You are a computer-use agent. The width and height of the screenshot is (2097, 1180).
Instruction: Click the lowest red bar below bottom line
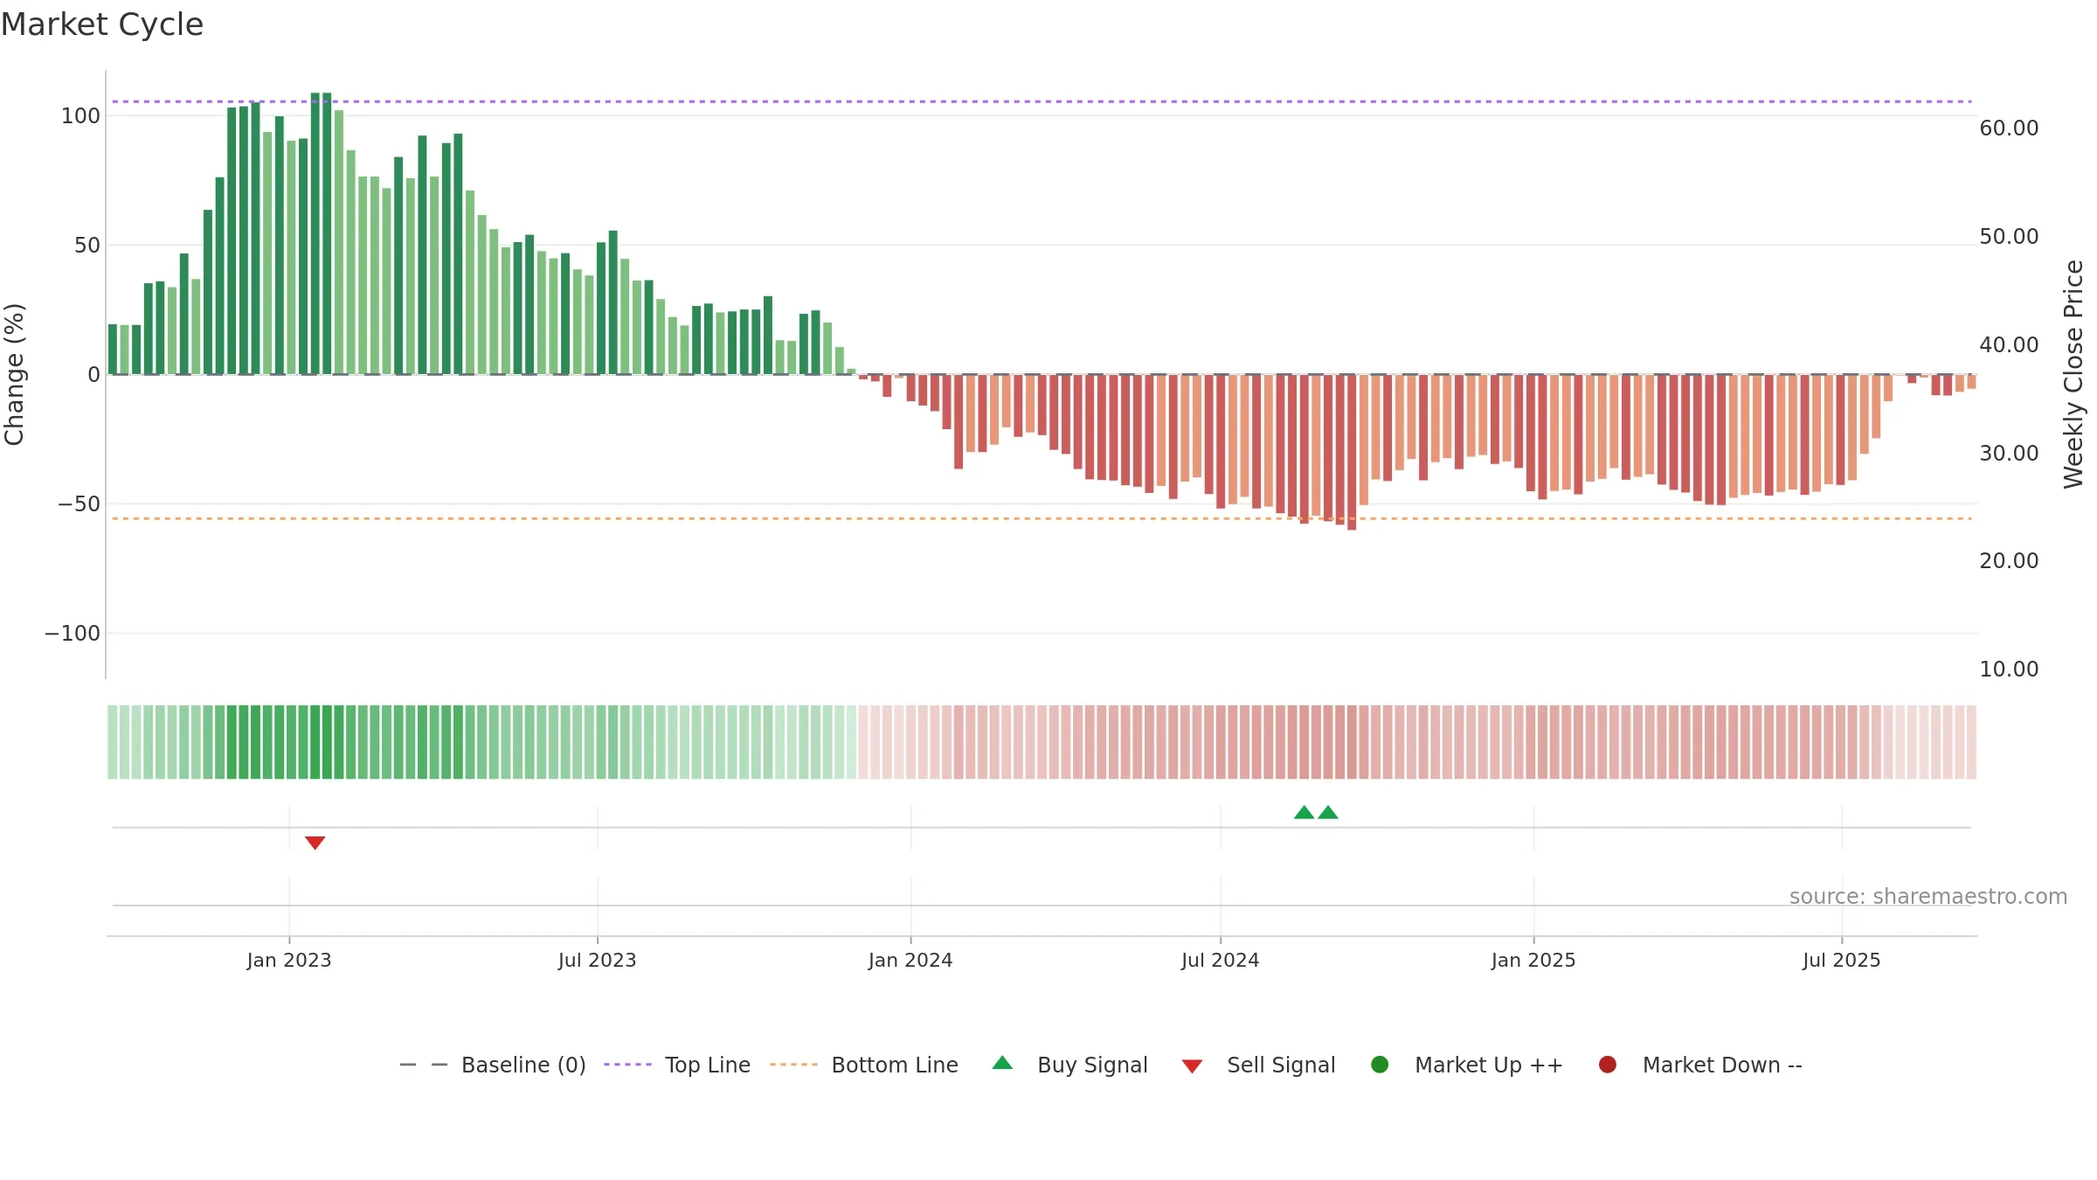1352,452
